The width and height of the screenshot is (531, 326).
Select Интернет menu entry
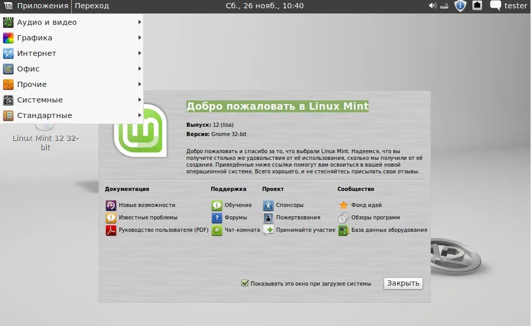point(72,53)
